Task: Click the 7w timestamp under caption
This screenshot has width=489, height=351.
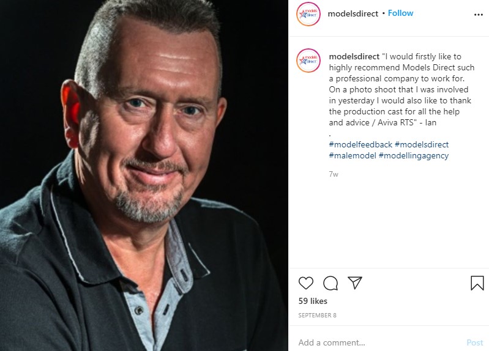Action: click(x=334, y=174)
